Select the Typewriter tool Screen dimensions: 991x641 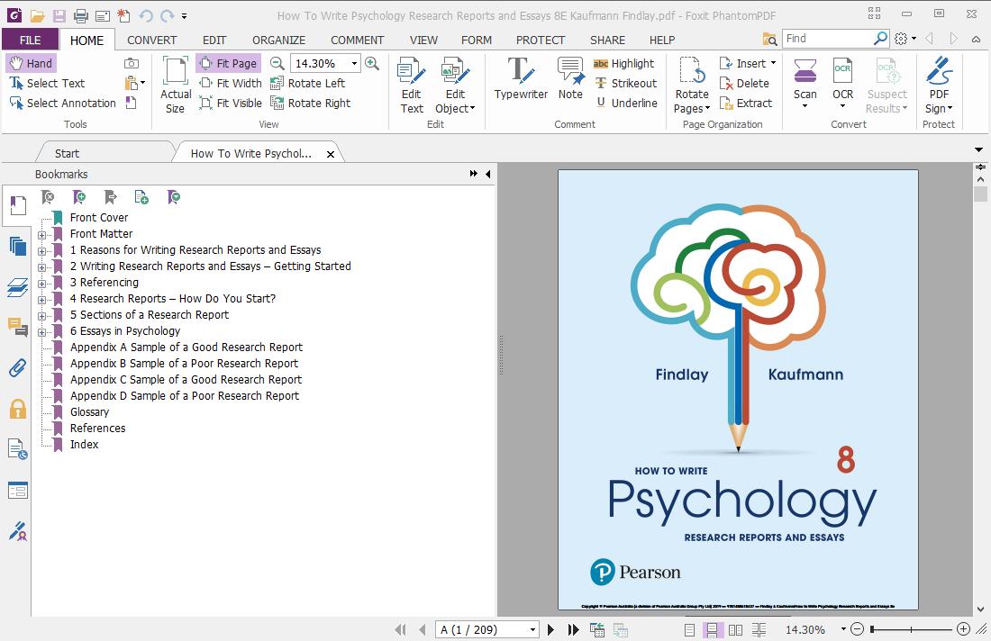[521, 79]
